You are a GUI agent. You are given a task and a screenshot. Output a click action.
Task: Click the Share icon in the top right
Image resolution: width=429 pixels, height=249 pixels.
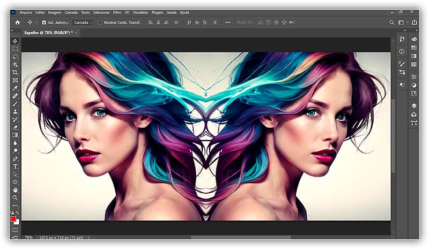(x=414, y=23)
